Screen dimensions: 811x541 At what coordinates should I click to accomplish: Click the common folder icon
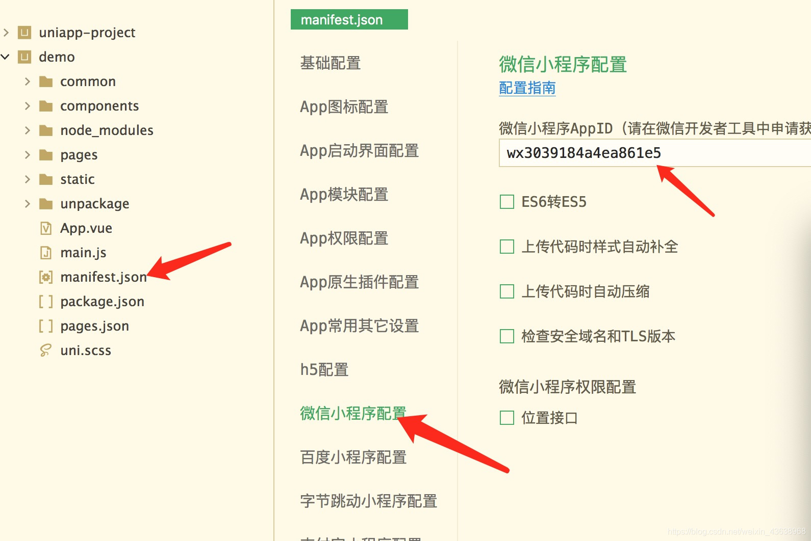click(x=46, y=82)
